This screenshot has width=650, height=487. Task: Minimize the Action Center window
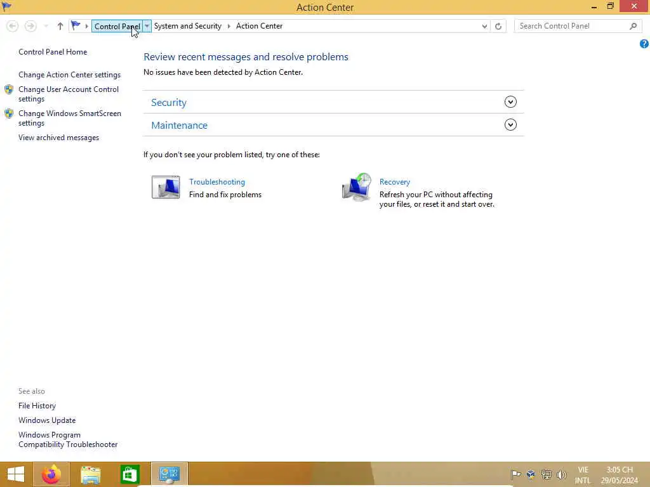(594, 6)
